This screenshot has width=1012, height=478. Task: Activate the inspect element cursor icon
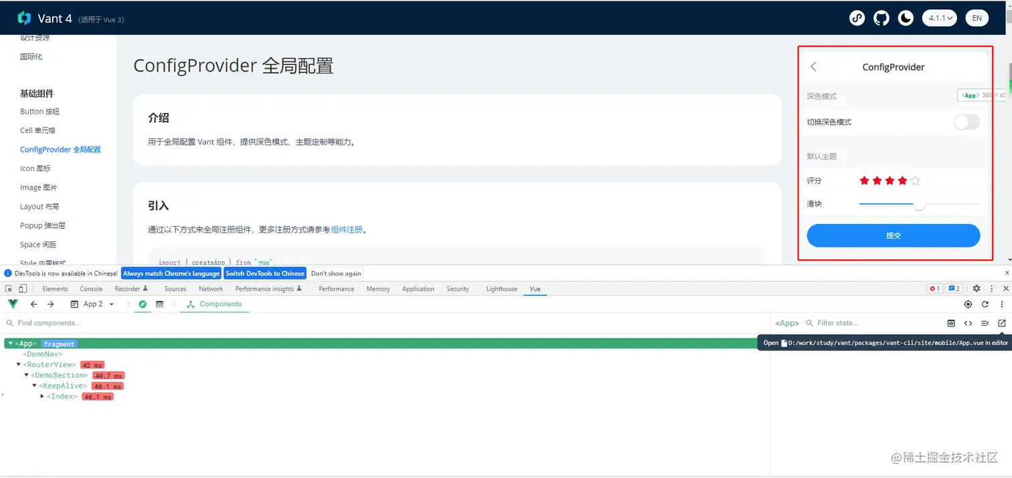coord(9,289)
